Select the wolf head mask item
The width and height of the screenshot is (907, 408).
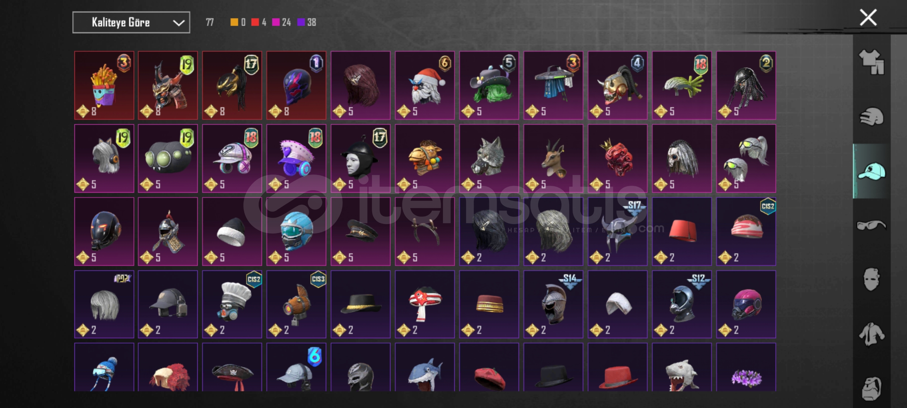(x=489, y=158)
